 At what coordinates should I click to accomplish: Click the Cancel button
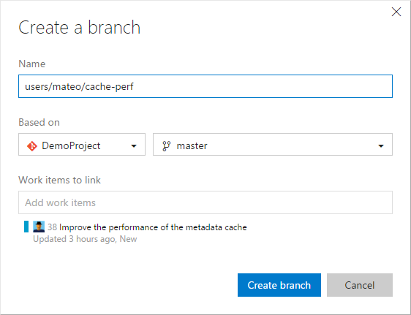pyautogui.click(x=360, y=285)
